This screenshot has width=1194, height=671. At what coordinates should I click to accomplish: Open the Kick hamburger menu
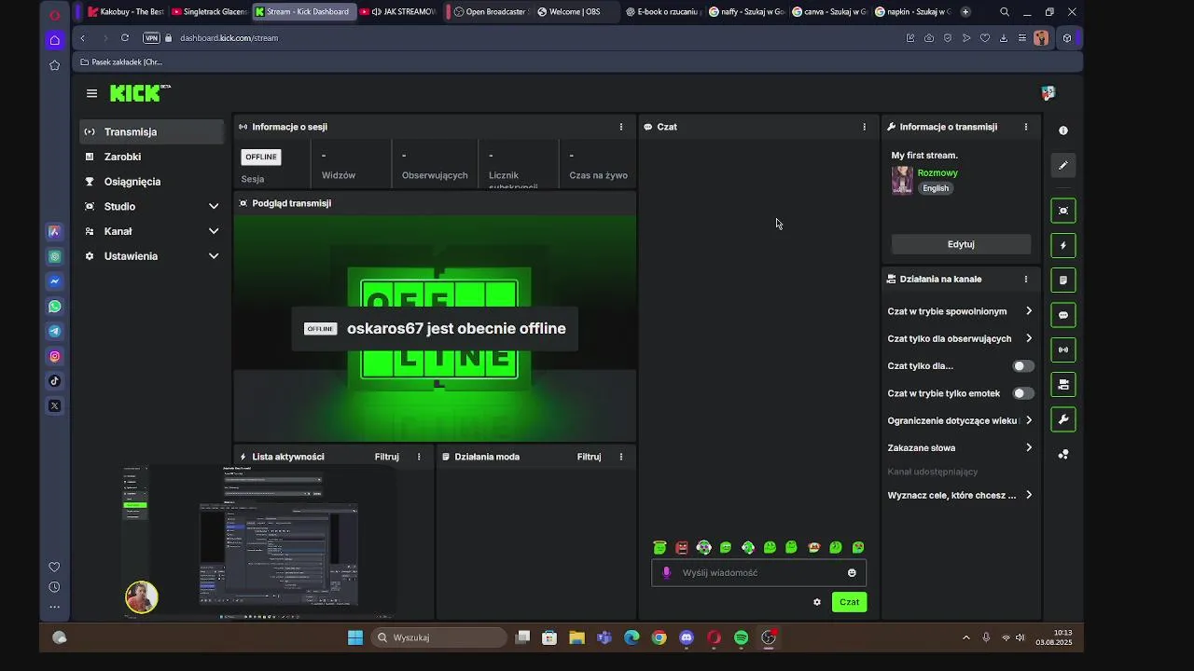(91, 93)
